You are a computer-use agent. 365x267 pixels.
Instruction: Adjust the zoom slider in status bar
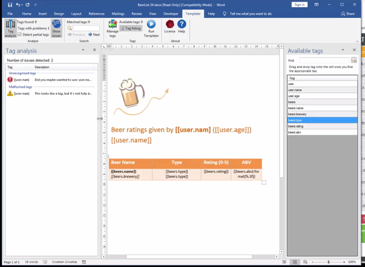click(328, 262)
